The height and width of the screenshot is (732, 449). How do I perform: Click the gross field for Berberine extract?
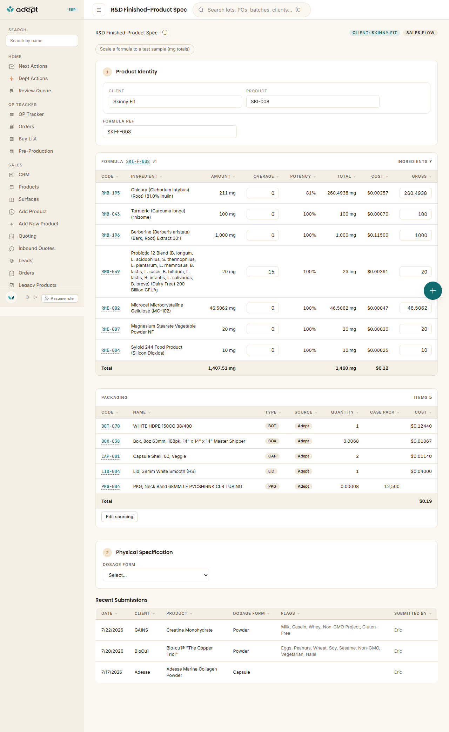pyautogui.click(x=416, y=235)
